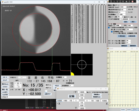Click the 小大 slider control
Viewport: 139px width, 111px height.
[18, 87]
